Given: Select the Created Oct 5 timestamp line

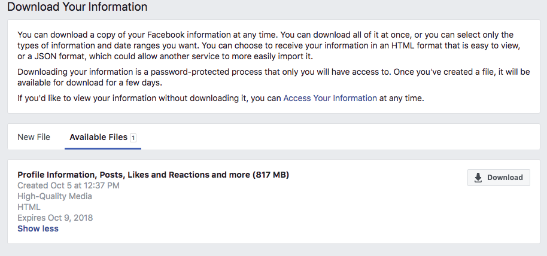Looking at the screenshot, I should [x=68, y=185].
